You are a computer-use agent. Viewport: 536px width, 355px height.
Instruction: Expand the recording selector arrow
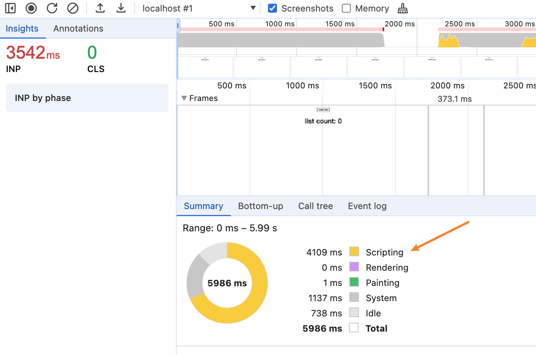tap(252, 8)
